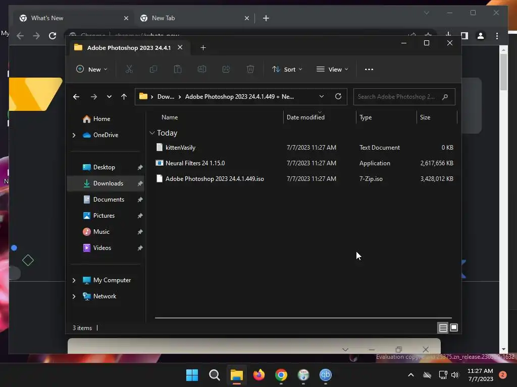This screenshot has height=387, width=517.
Task: Click the horizontal scrollbar in file list
Action: coord(303,318)
